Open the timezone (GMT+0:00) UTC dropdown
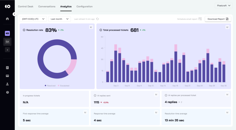This screenshot has width=236, height=130. (33, 19)
